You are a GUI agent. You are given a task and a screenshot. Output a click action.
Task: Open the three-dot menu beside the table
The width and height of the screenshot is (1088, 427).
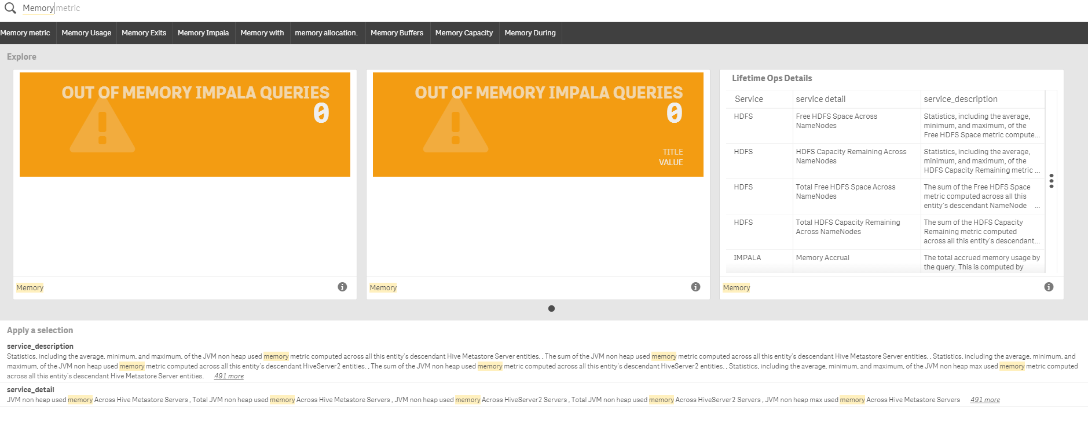(x=1052, y=181)
